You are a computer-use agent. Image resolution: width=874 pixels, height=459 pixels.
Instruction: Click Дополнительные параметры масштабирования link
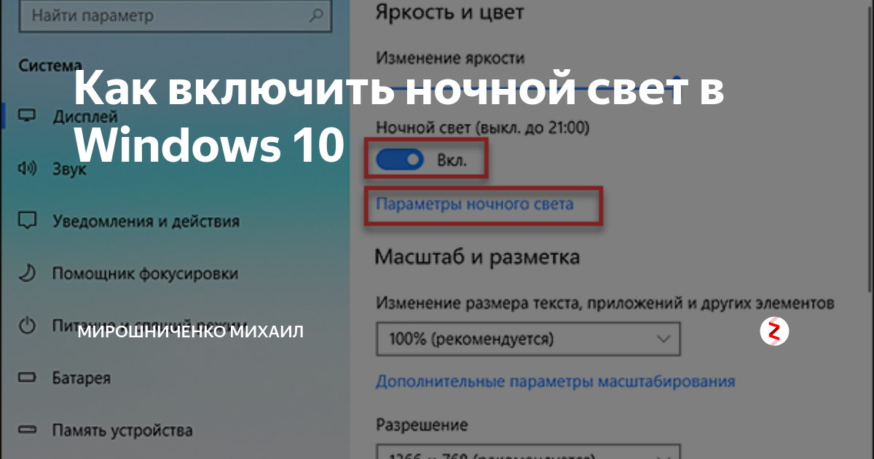click(x=555, y=381)
